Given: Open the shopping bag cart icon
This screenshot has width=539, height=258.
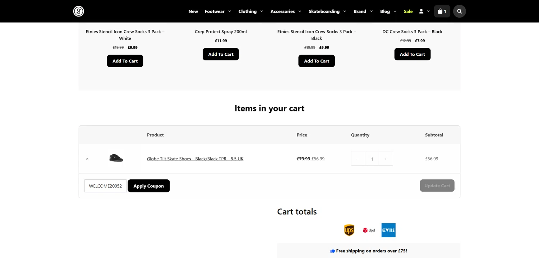Looking at the screenshot, I should coord(442,11).
